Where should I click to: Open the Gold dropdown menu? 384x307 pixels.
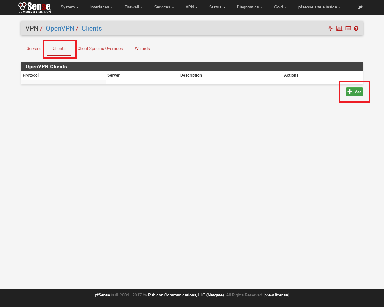point(280,7)
